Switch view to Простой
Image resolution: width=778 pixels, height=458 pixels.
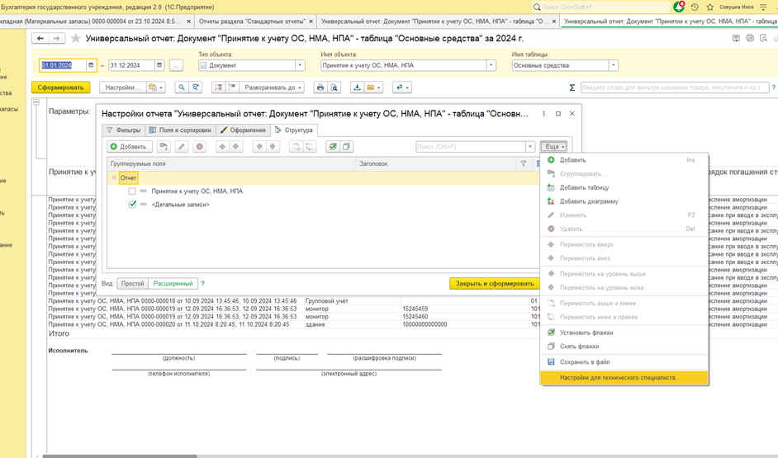click(132, 284)
